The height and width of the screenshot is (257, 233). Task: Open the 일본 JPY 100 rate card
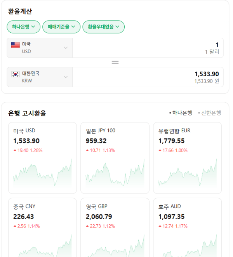115,158
